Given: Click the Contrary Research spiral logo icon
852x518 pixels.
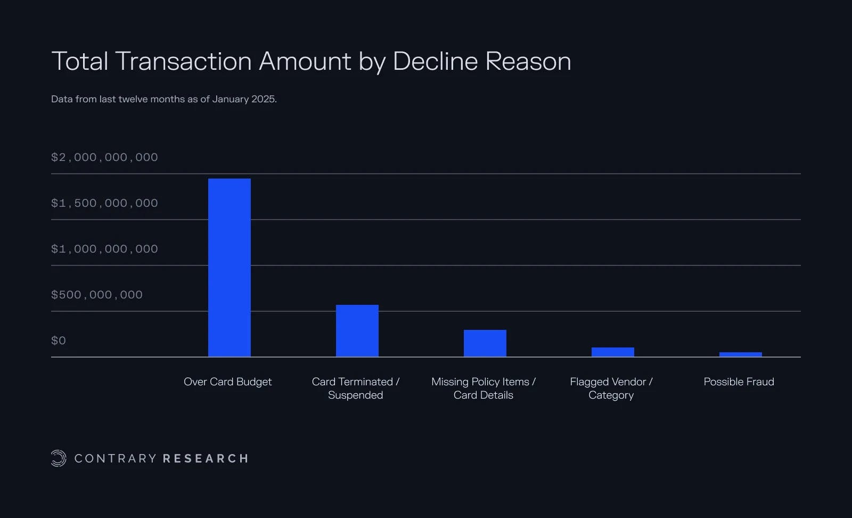Looking at the screenshot, I should [x=59, y=458].
